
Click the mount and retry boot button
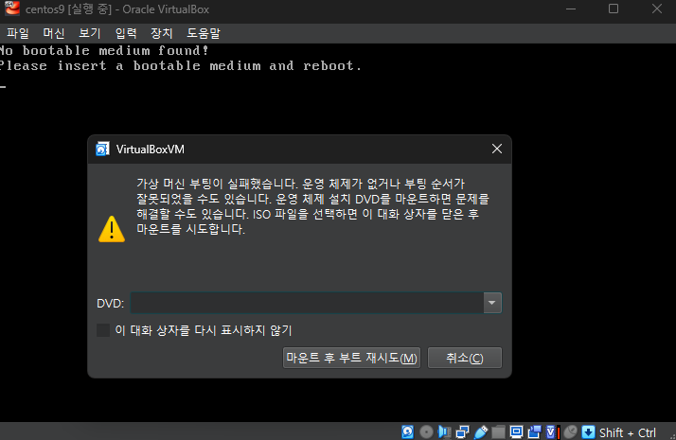351,358
